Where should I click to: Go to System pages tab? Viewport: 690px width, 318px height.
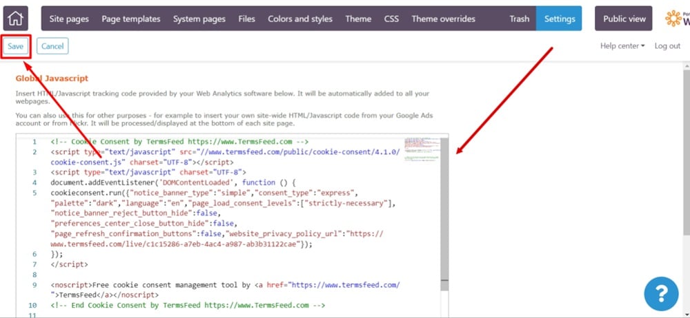coord(199,19)
